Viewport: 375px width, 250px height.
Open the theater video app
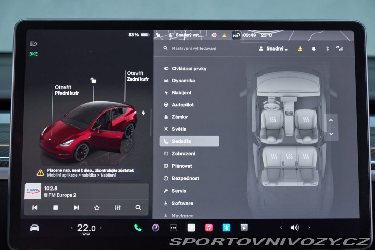(244, 228)
